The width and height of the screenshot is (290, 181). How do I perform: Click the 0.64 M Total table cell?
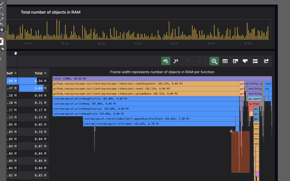pyautogui.click(x=34, y=96)
